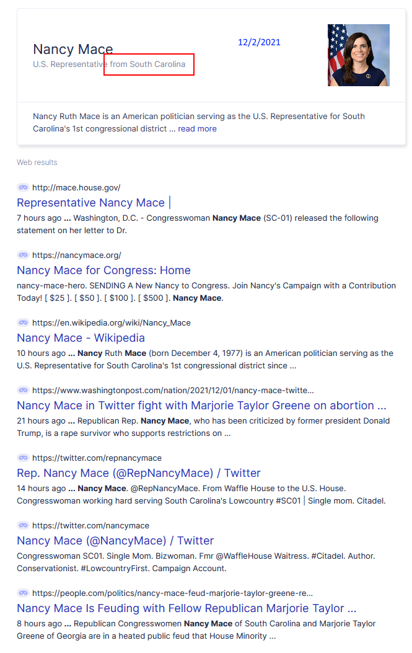This screenshot has width=412, height=653.
Task: Click the mask icon beside twitter.com/nancymace
Action: 23,525
